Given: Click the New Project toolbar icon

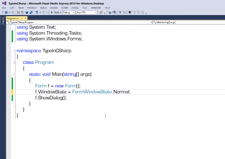Looking at the screenshot, I should tap(18, 12).
